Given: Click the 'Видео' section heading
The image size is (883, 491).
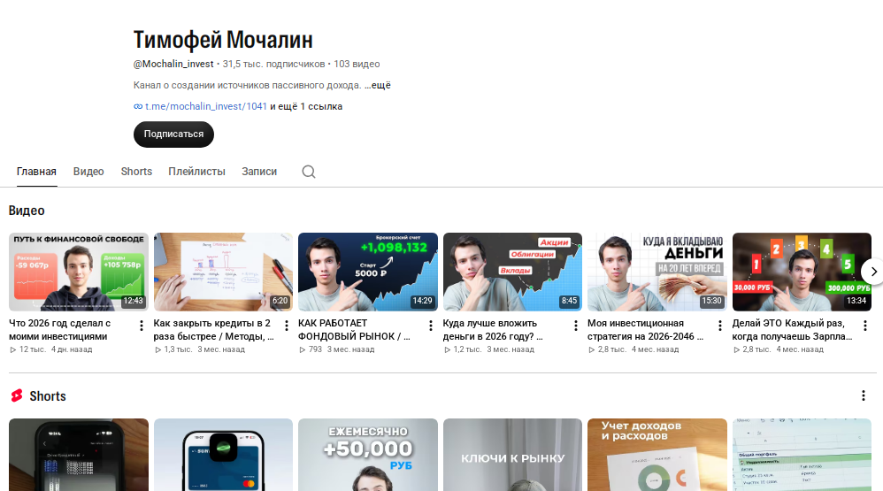Looking at the screenshot, I should 27,211.
